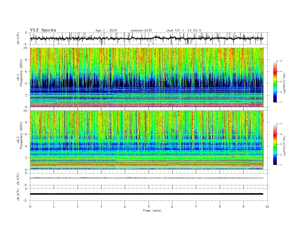Click the "-3" tick on upper color bar

(280, 61)
